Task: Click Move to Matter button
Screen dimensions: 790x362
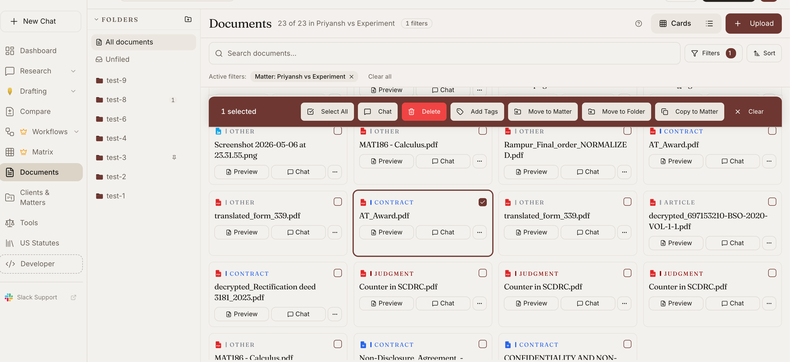Action: tap(543, 112)
